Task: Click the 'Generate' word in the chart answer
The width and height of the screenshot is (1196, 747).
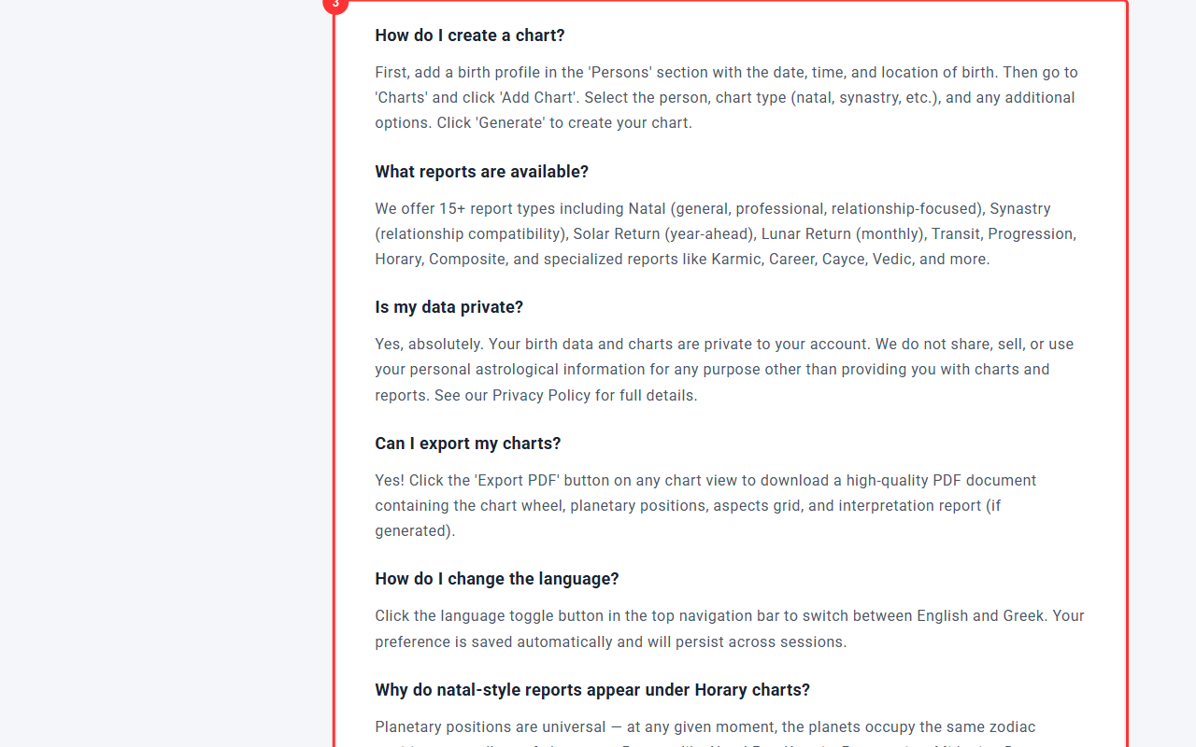Action: click(x=512, y=123)
